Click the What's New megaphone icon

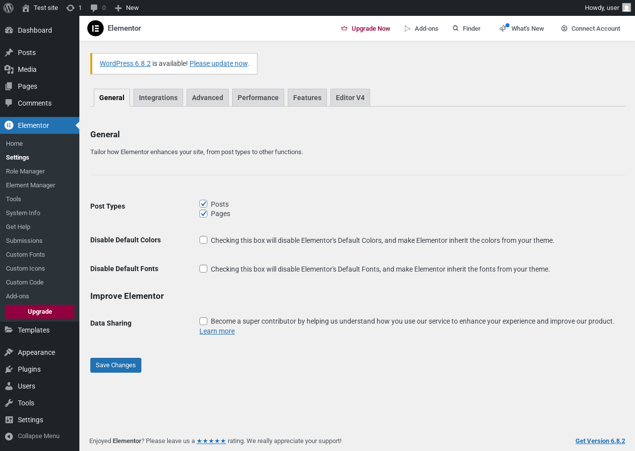tap(503, 28)
